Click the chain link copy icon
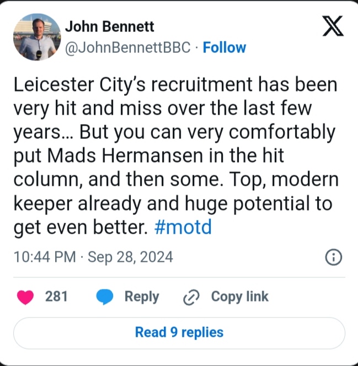Screen dimensions: 358x366 point(190,298)
